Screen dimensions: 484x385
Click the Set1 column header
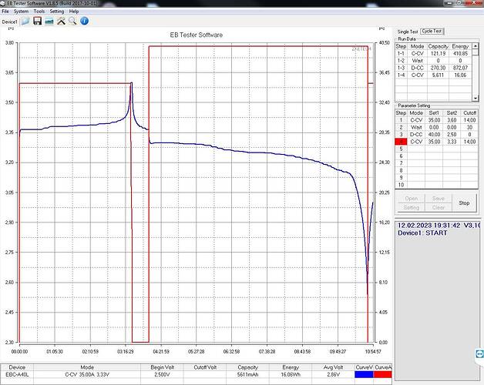pos(434,113)
